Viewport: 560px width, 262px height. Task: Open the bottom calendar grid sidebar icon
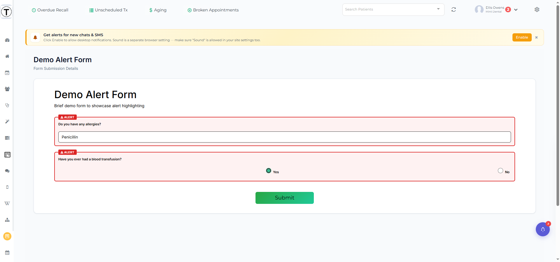[x=7, y=252]
